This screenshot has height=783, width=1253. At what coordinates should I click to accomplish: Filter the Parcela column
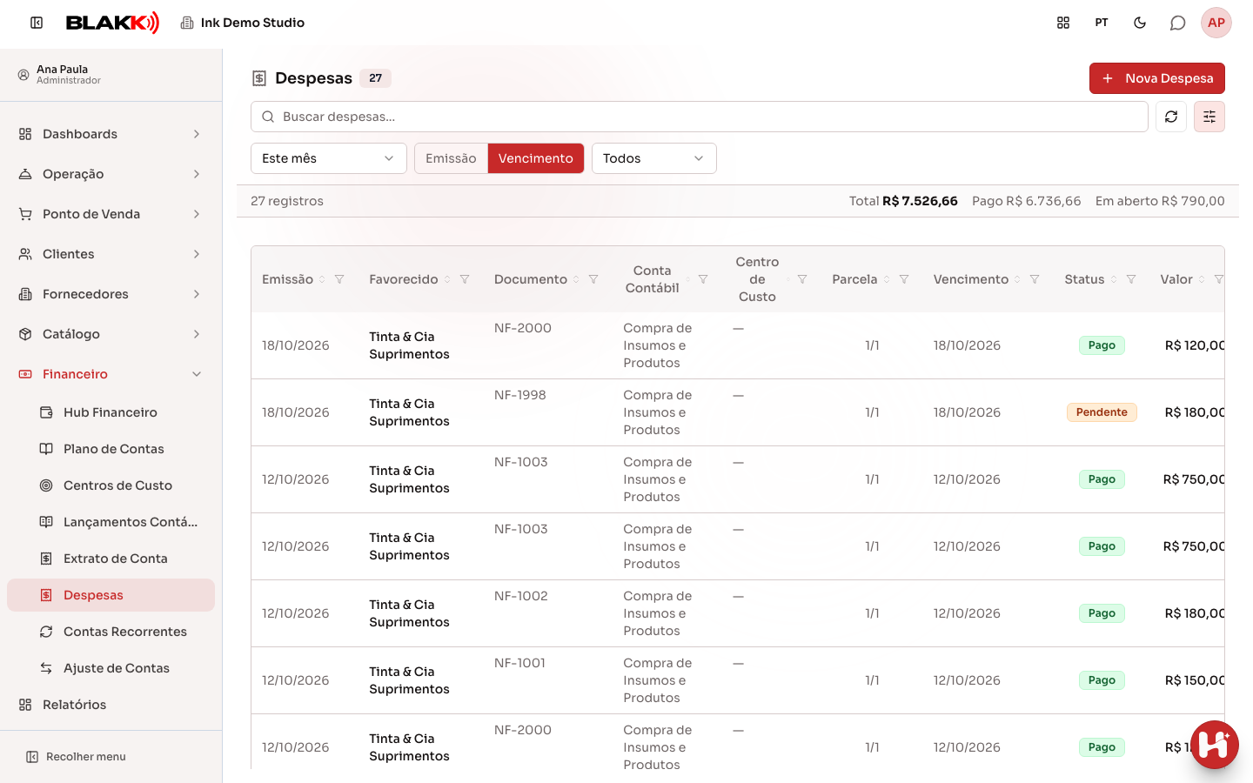(904, 279)
